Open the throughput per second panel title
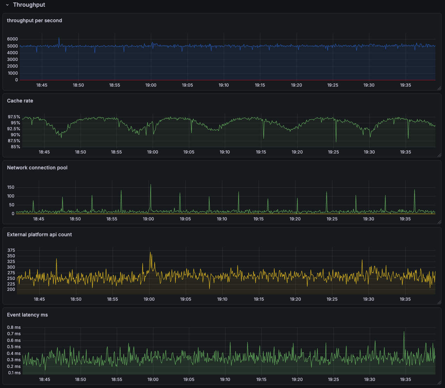This screenshot has height=388, width=445. pyautogui.click(x=34, y=20)
